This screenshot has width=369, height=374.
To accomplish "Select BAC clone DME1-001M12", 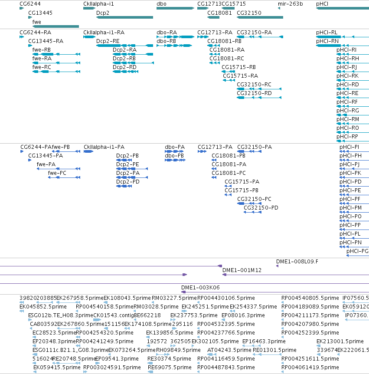I will coord(242,270).
